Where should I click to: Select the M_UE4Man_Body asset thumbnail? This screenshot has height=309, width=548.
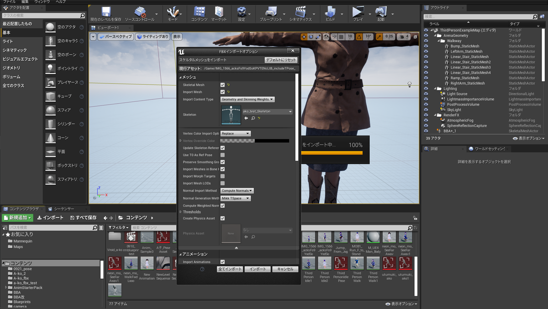click(x=374, y=238)
